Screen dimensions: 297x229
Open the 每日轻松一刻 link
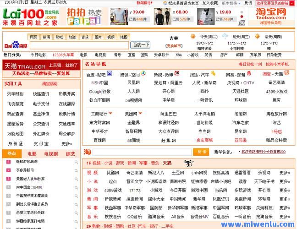tap(250, 64)
